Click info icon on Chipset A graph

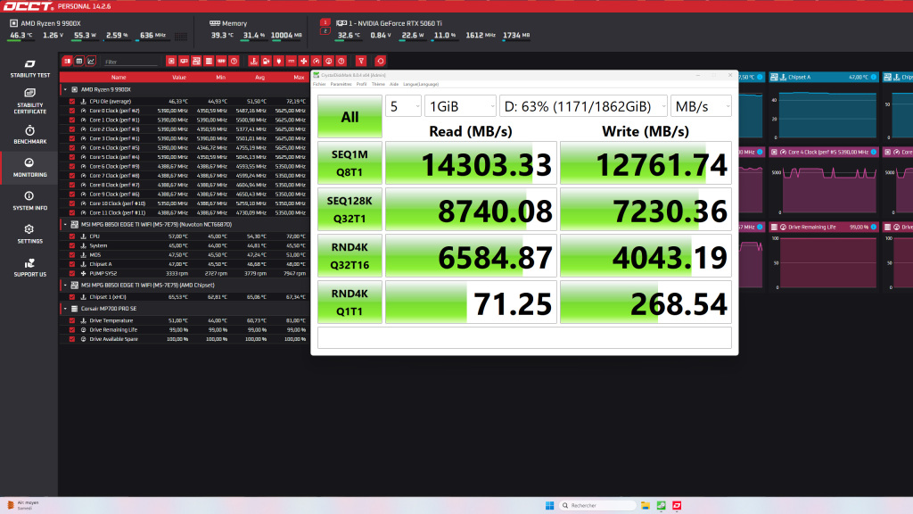874,77
